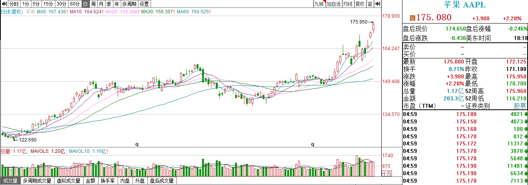Switch to 季 quarterly period
Image resolution: width=528 pixels, height=185 pixels.
(x=109, y=4)
